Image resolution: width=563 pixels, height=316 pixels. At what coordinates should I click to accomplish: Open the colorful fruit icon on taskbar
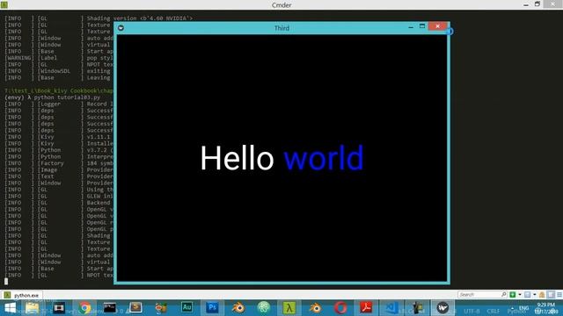(x=161, y=308)
